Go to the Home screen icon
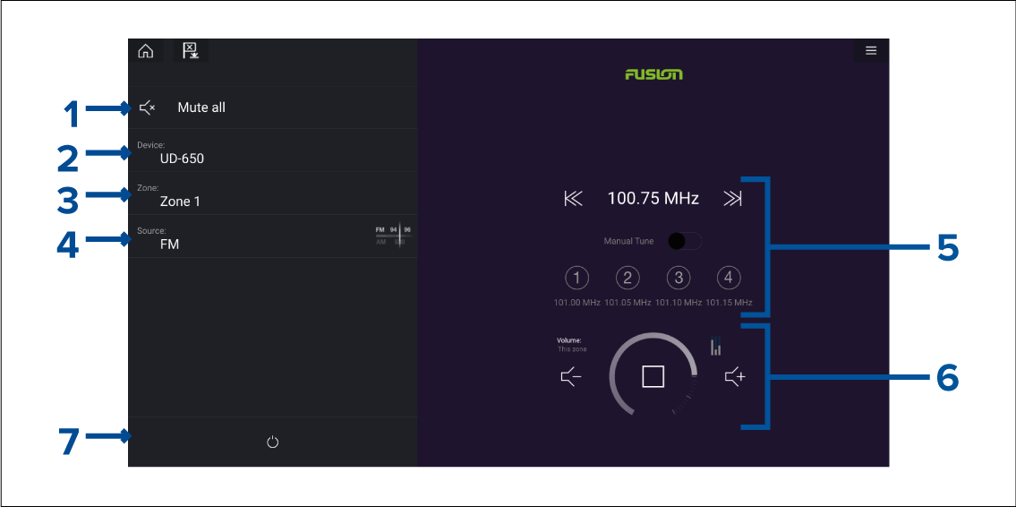 pyautogui.click(x=145, y=51)
